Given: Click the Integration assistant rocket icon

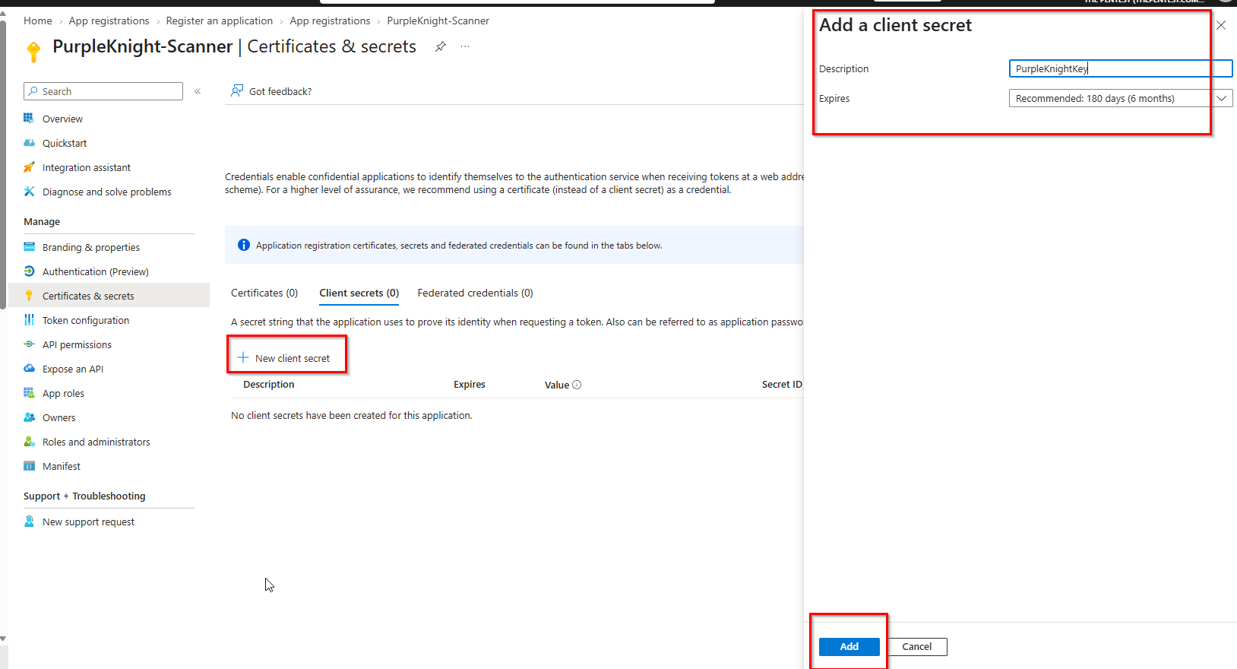Looking at the screenshot, I should 29,167.
